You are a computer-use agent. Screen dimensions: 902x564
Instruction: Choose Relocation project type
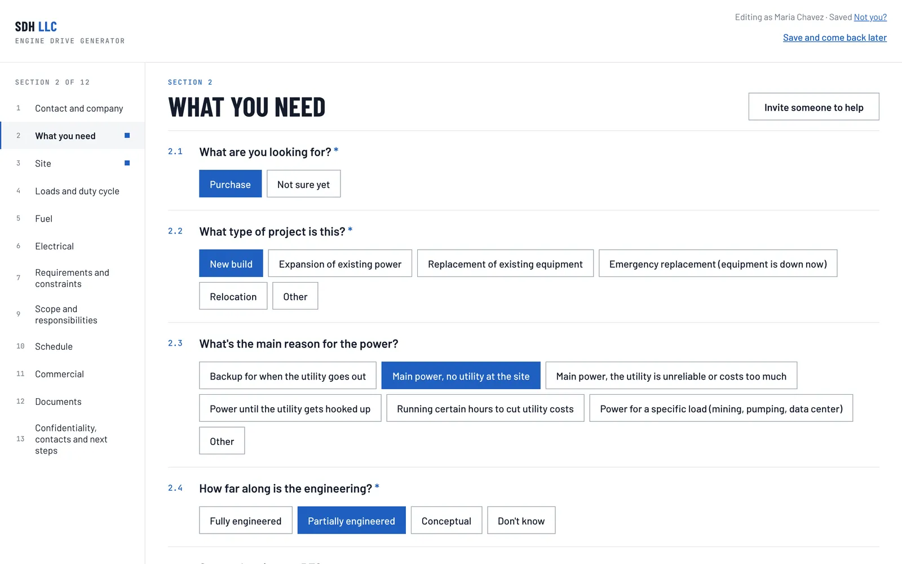point(233,296)
